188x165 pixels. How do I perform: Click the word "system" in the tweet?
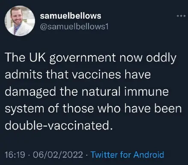(x=25, y=109)
